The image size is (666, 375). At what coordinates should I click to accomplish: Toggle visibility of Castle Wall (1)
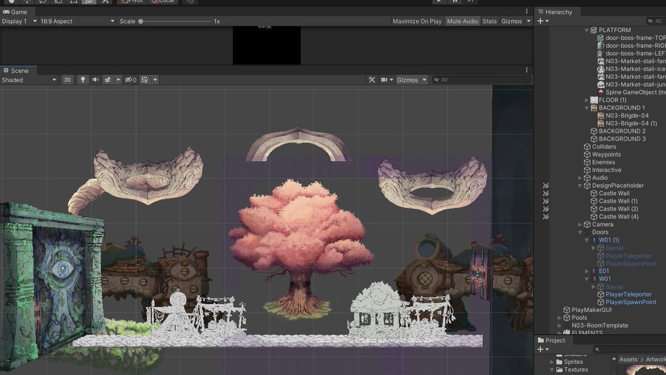click(x=546, y=201)
